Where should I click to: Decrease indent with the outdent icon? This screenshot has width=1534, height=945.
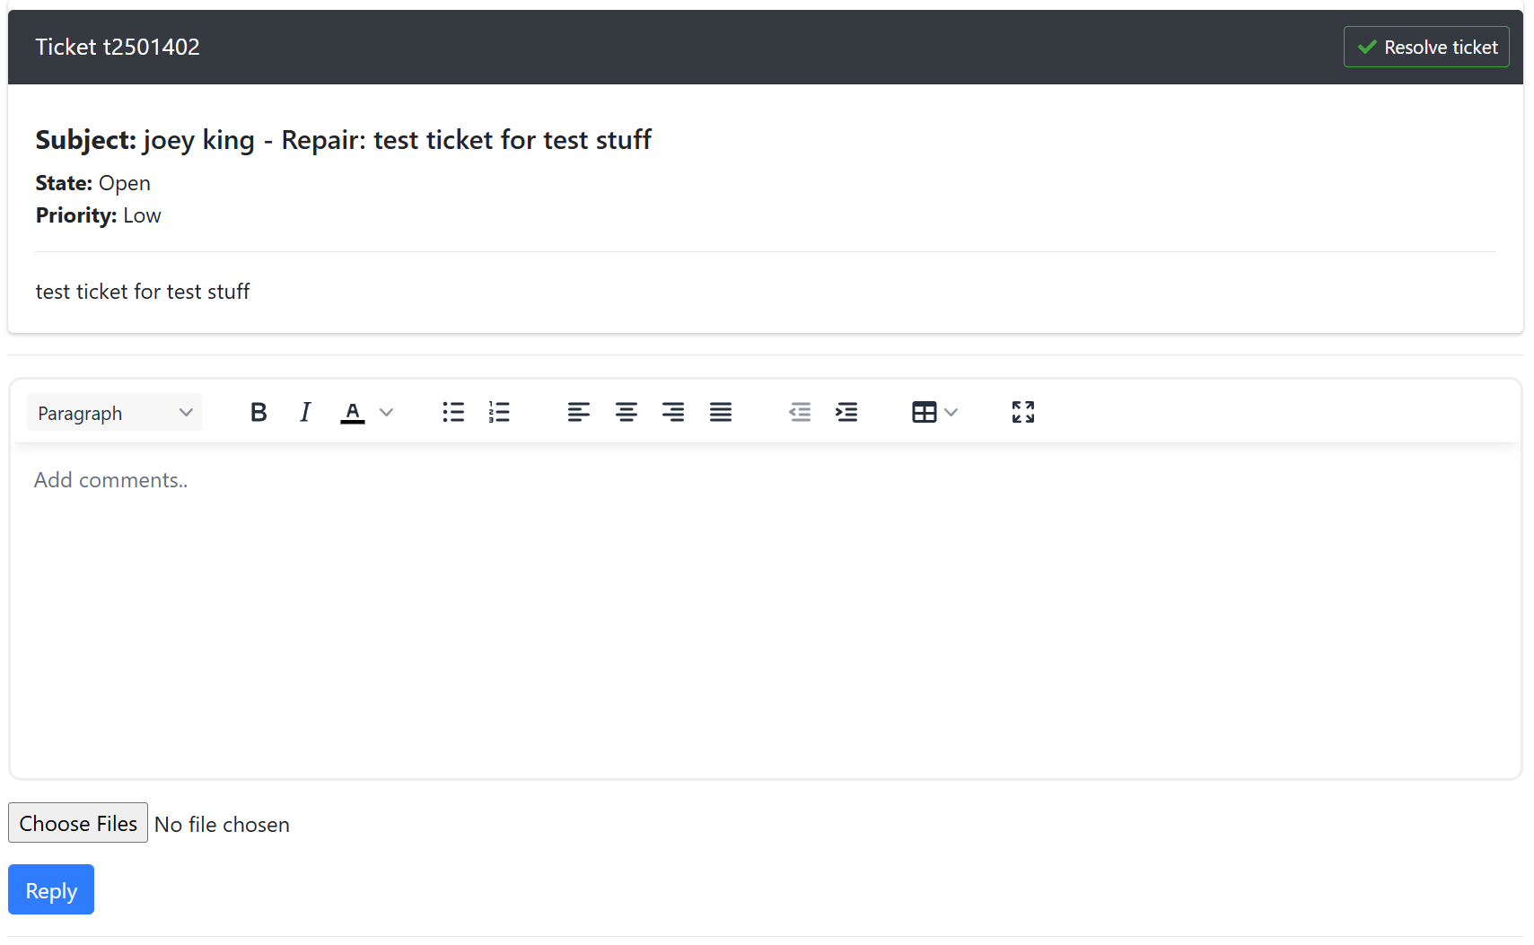[800, 412]
